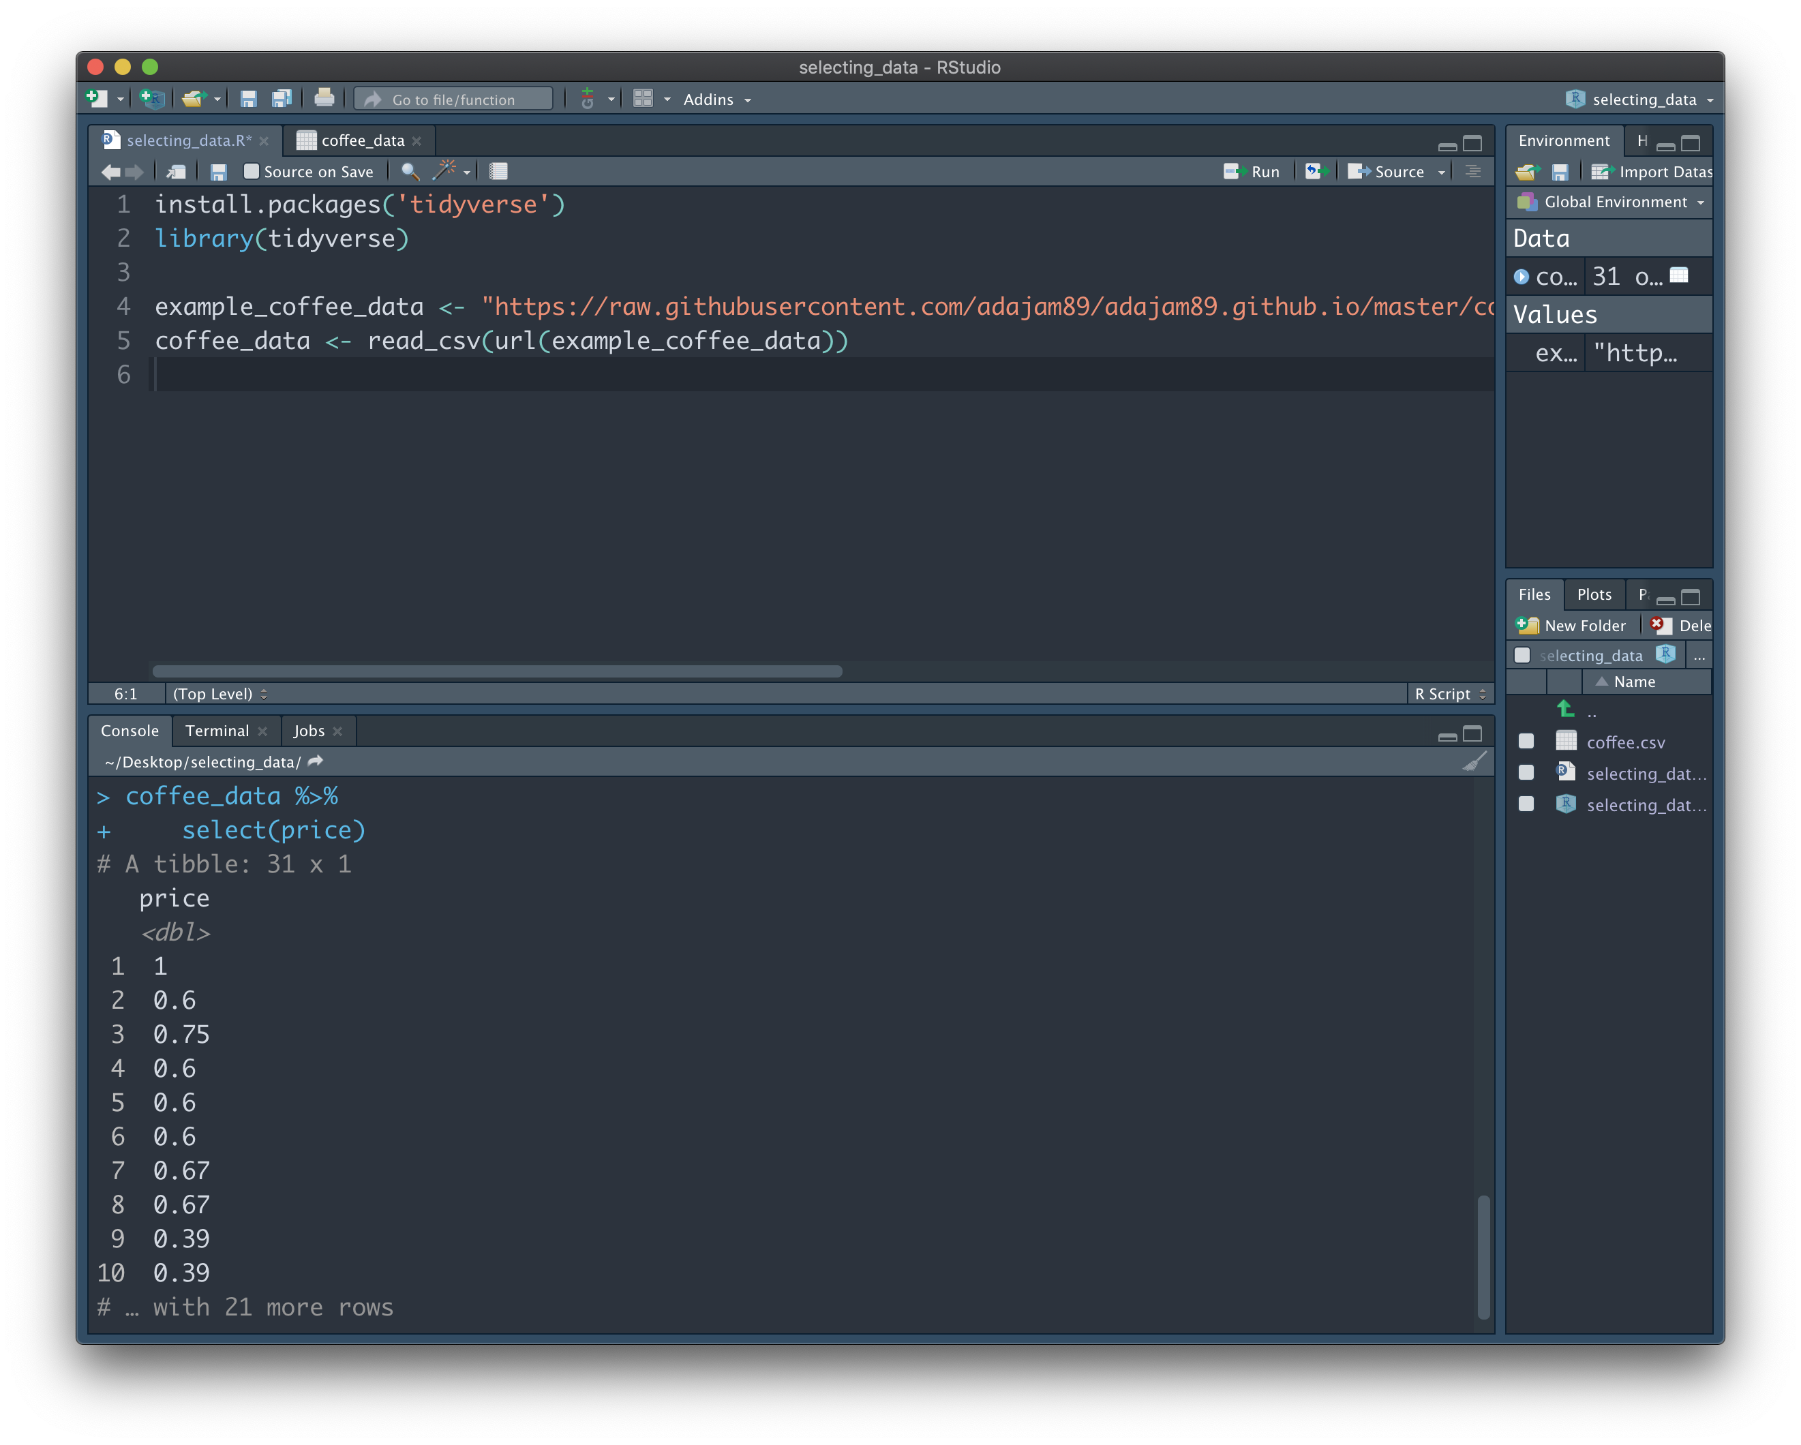The height and width of the screenshot is (1445, 1801).
Task: Open the version control dropdown arrow
Action: click(x=611, y=100)
